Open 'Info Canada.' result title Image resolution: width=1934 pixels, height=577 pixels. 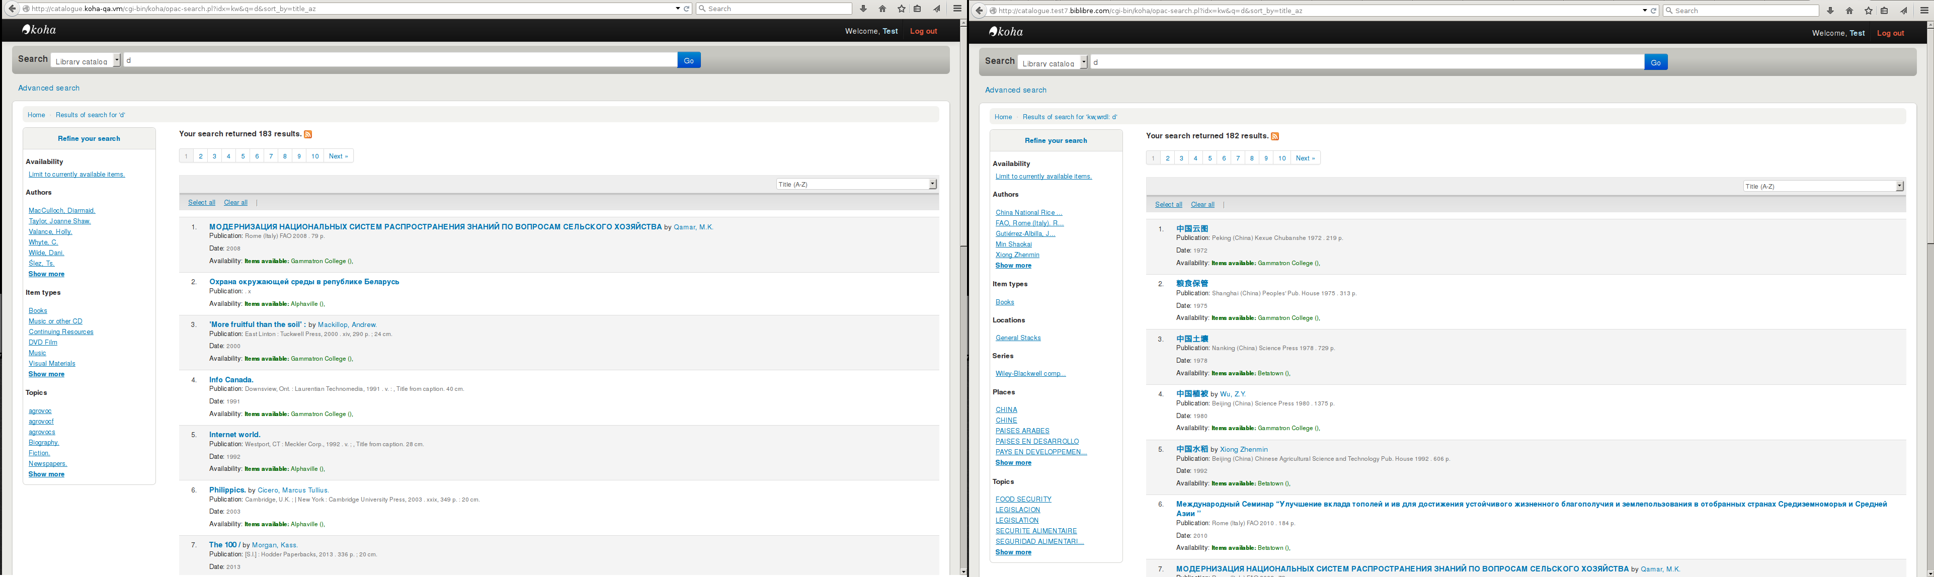point(231,380)
